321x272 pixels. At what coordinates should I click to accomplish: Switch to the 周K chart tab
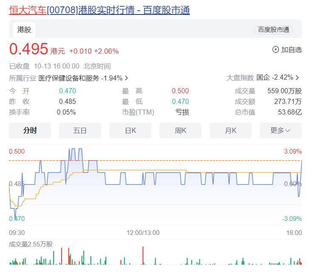pyautogui.click(x=180, y=130)
